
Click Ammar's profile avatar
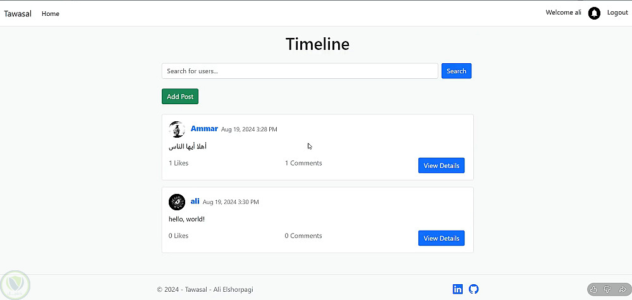click(177, 129)
